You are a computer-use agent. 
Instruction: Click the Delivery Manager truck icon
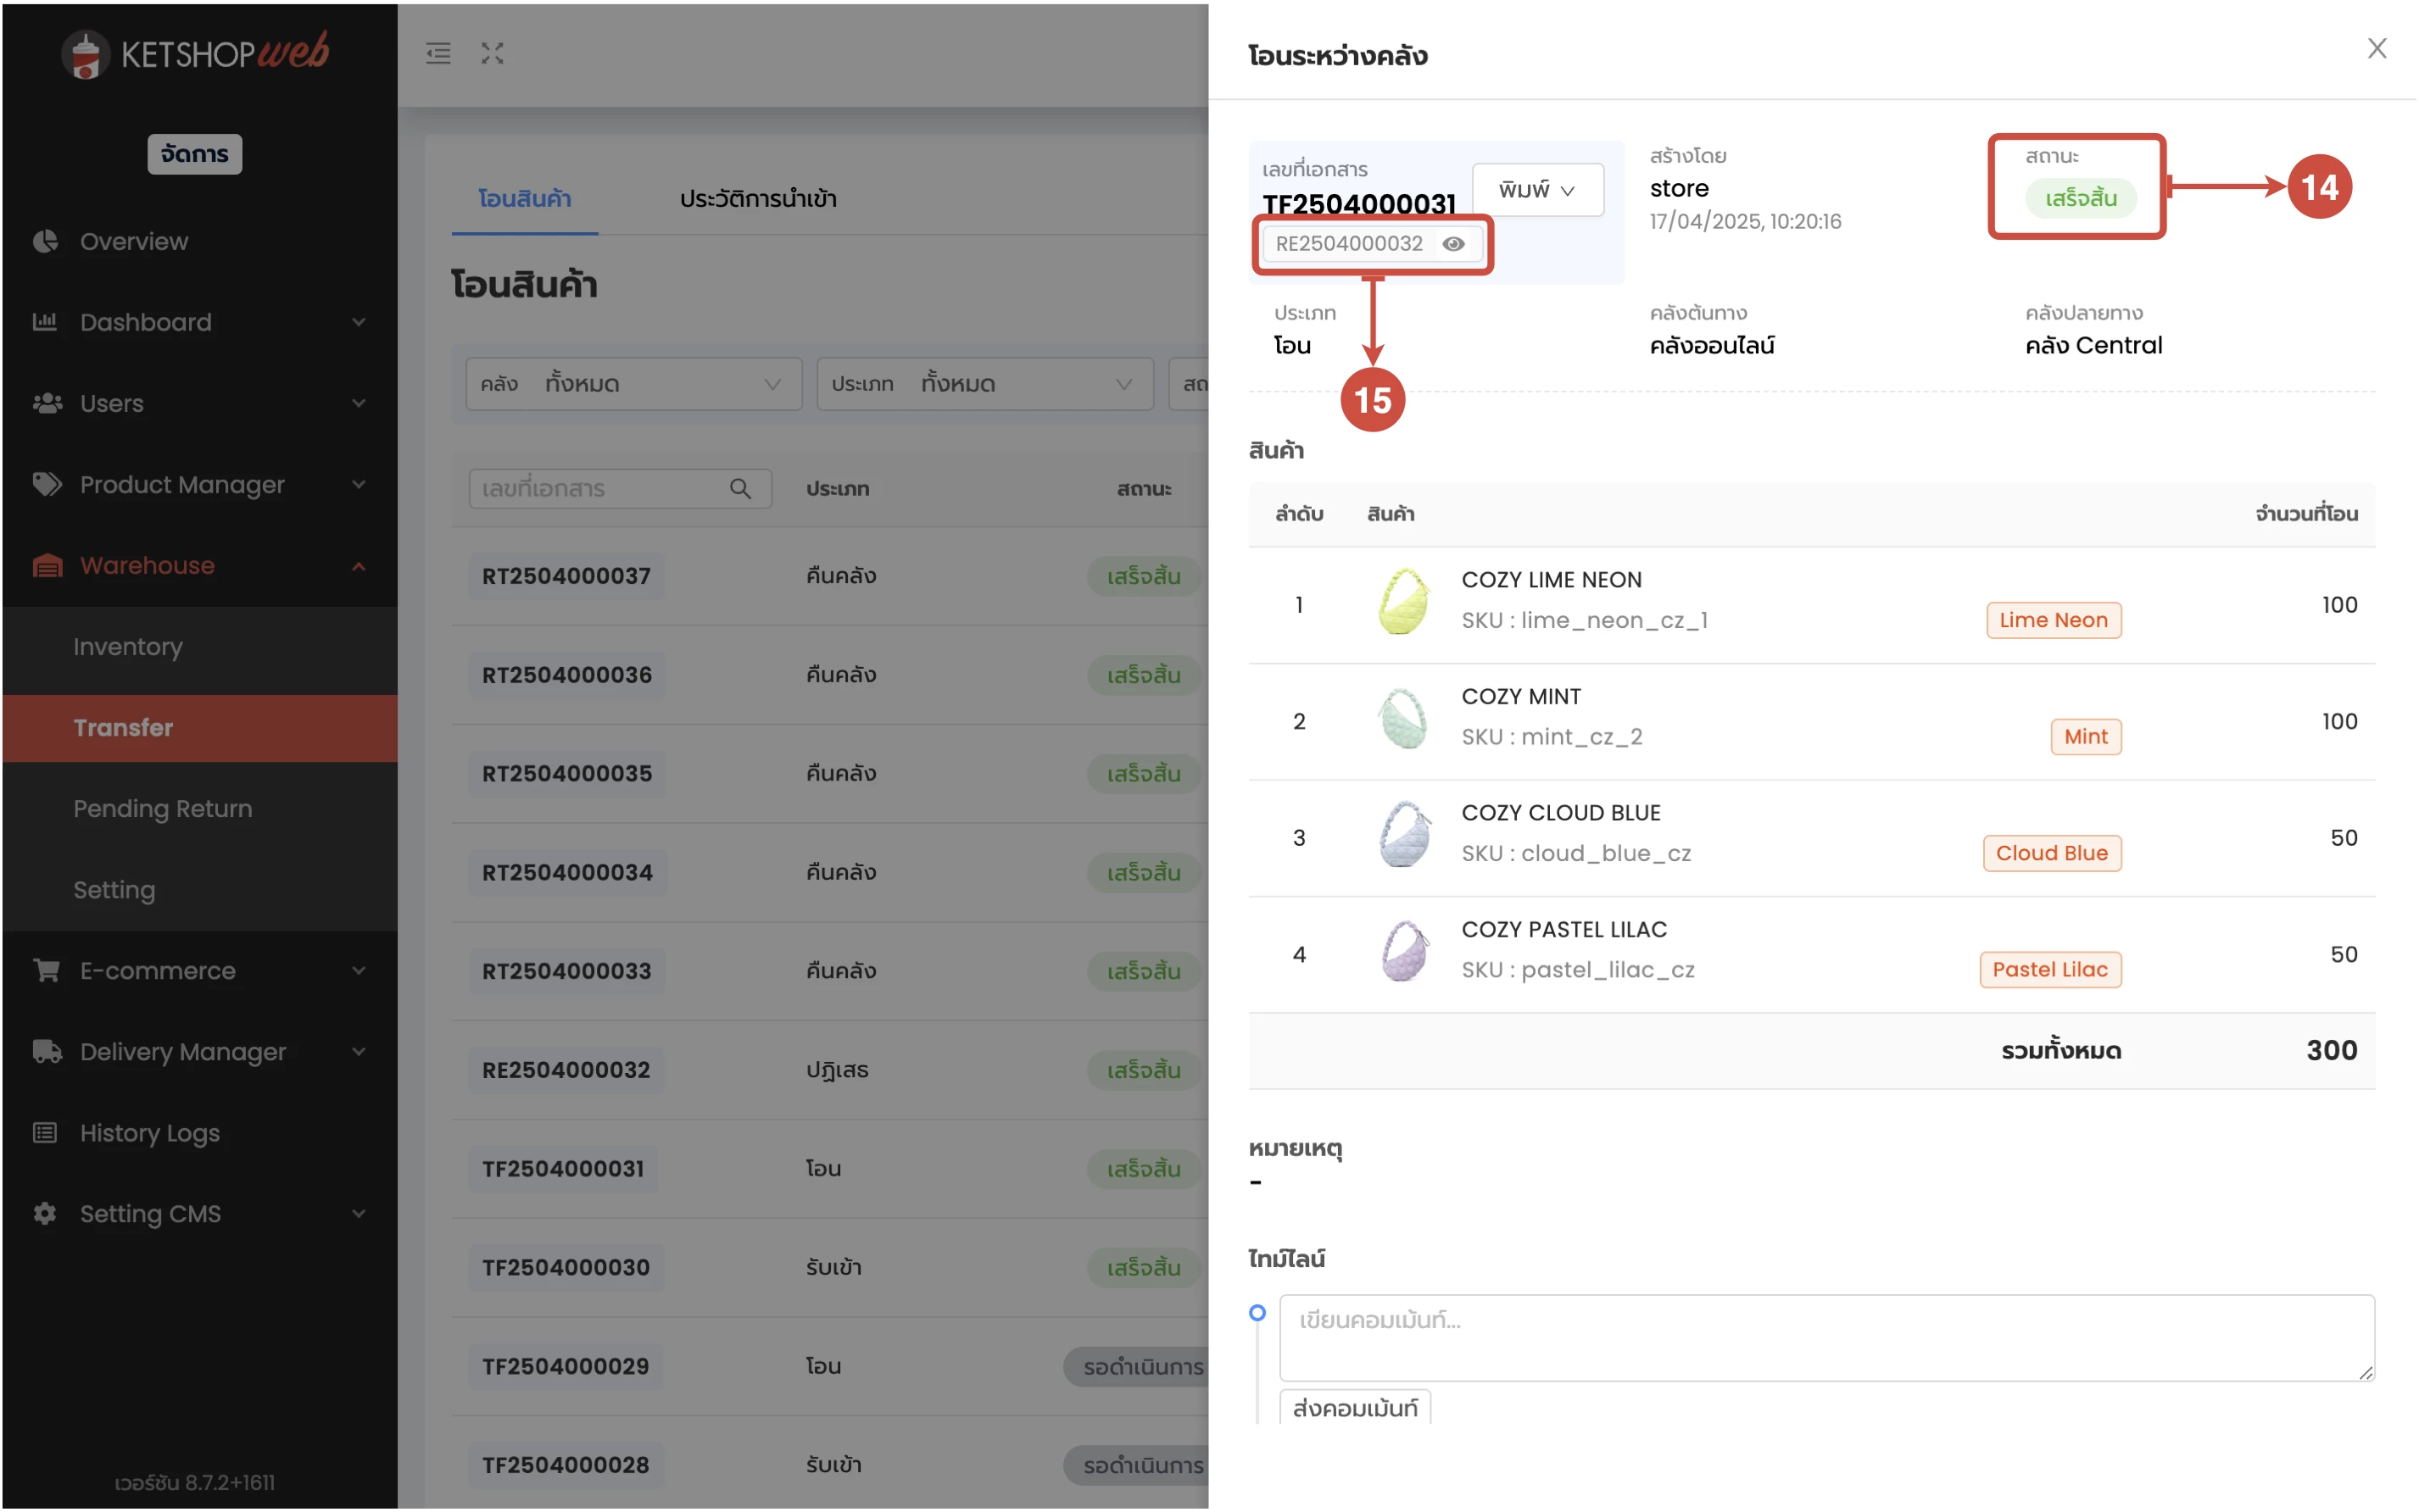46,1052
